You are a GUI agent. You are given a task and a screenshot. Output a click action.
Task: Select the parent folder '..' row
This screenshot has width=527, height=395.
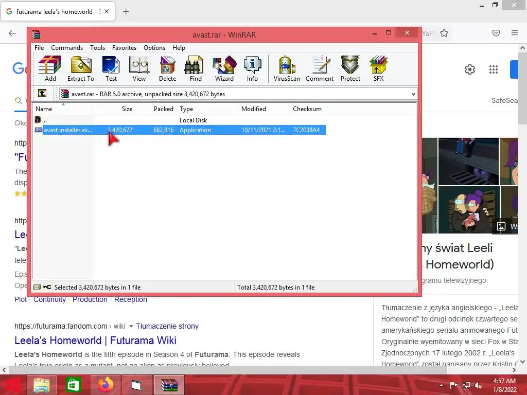(180, 120)
